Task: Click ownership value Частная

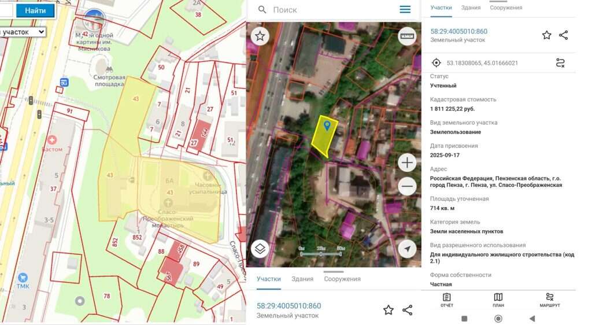Action: [x=441, y=285]
